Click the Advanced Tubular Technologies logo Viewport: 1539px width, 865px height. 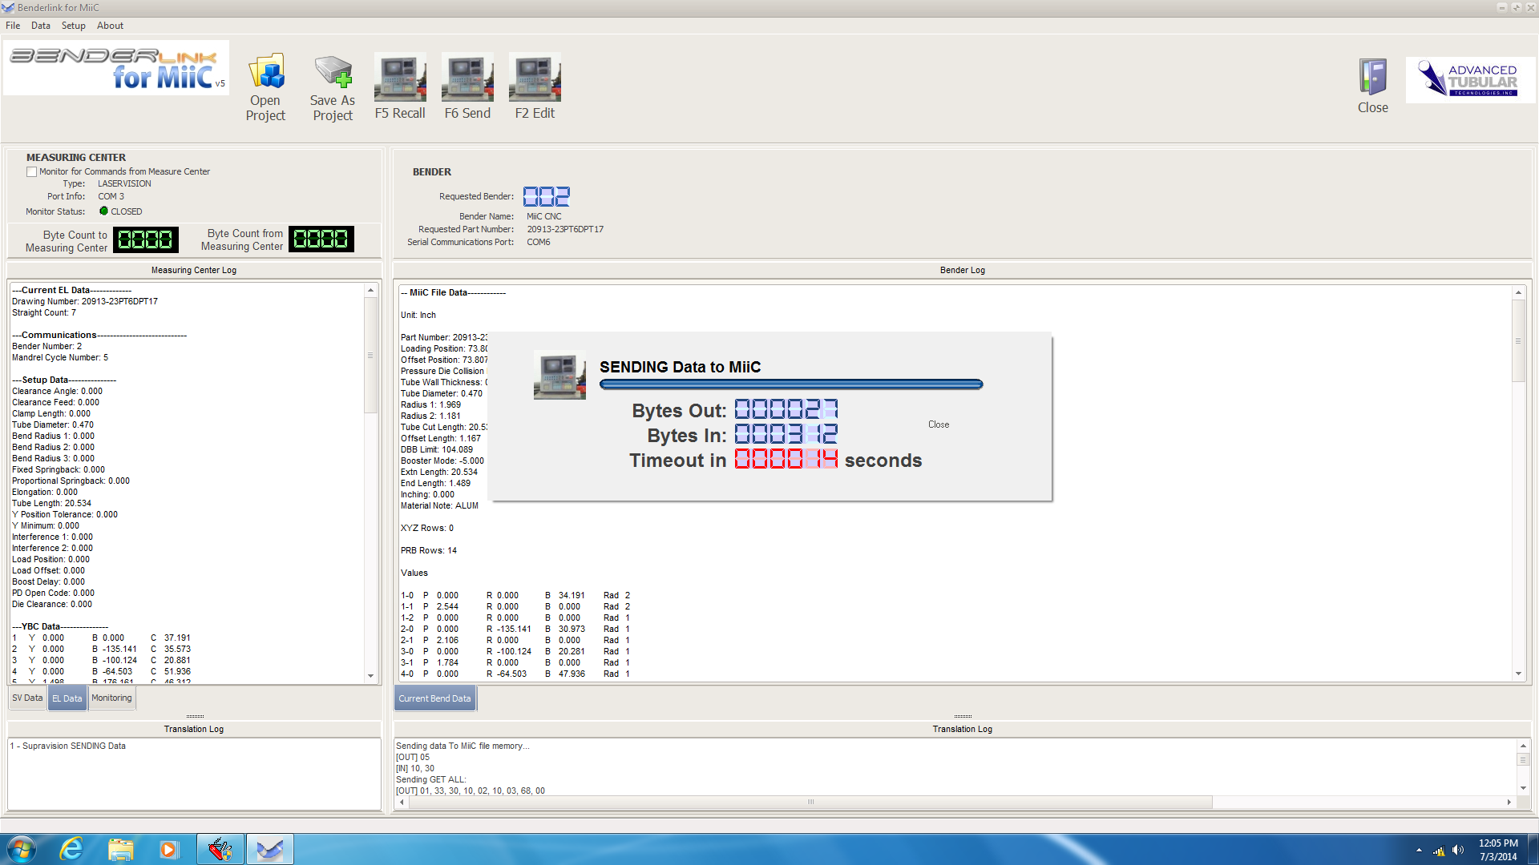(1472, 80)
